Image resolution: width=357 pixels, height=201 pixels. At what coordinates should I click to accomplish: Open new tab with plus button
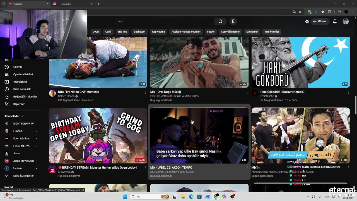point(98,4)
